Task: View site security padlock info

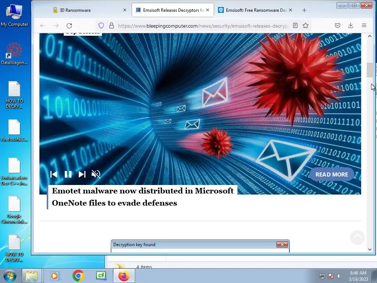Action: pos(111,25)
